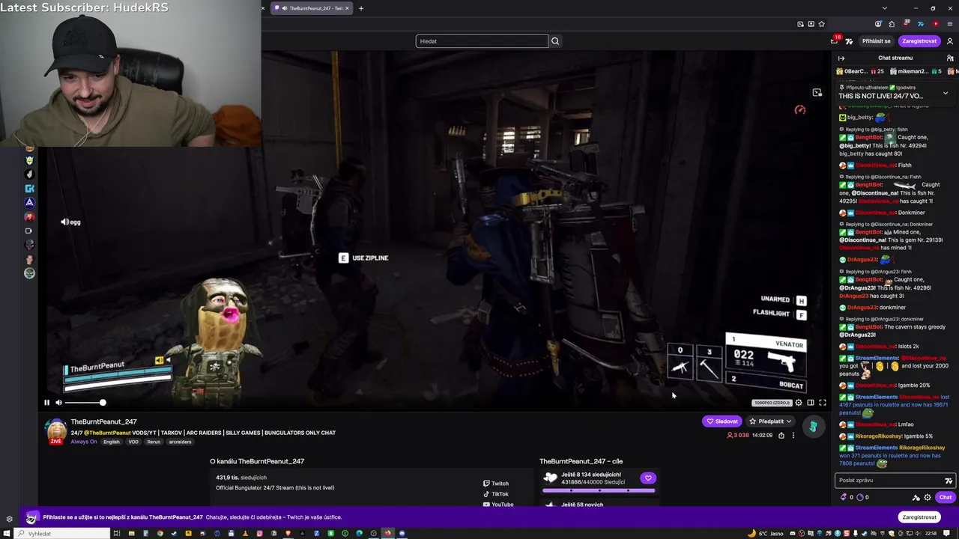Collapse the chat panel arrow

click(841, 58)
